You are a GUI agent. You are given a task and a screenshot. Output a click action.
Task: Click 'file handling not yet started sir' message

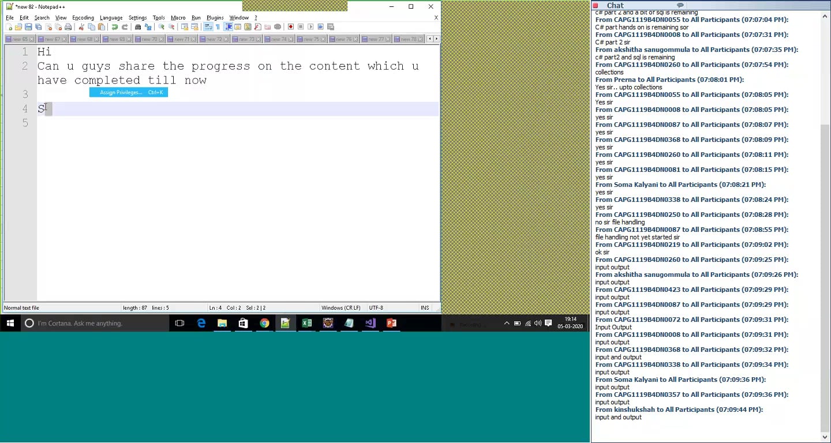(637, 237)
